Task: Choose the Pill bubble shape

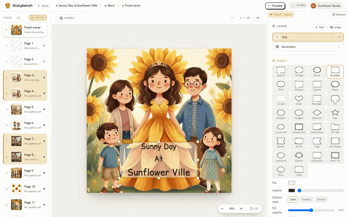Action: [x=335, y=100]
